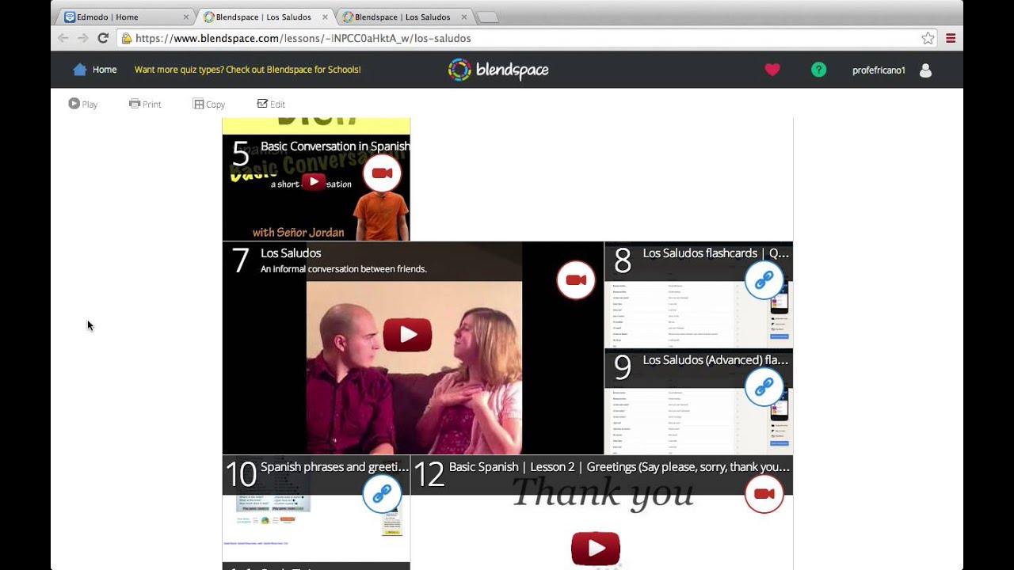Play the Basic Conversation in Spanish video
This screenshot has width=1014, height=570.
(314, 182)
